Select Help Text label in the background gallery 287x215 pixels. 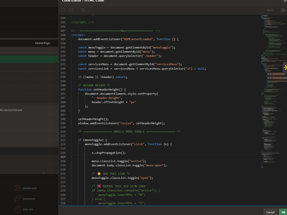(28, 209)
